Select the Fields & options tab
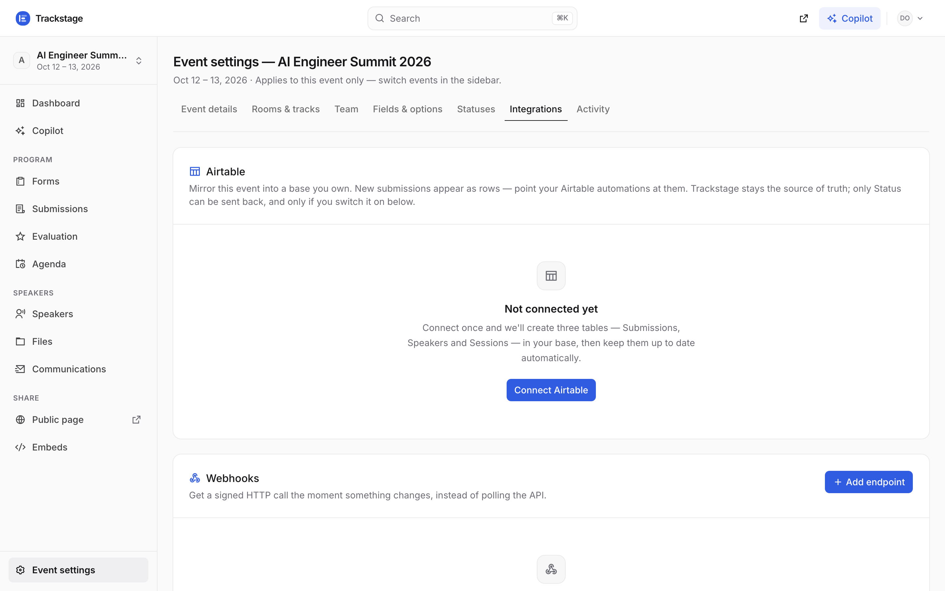This screenshot has width=945, height=591. click(x=408, y=109)
